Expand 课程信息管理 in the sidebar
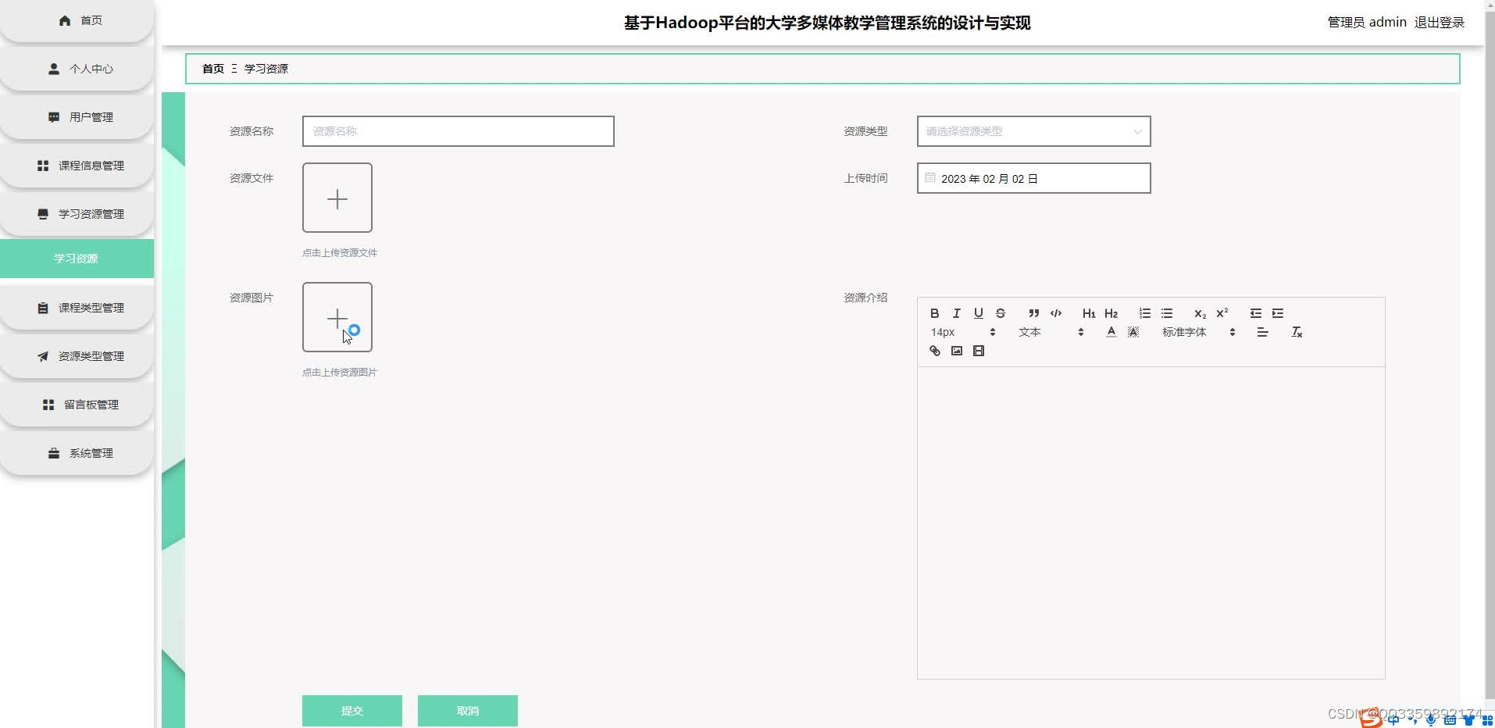1495x728 pixels. (x=77, y=166)
